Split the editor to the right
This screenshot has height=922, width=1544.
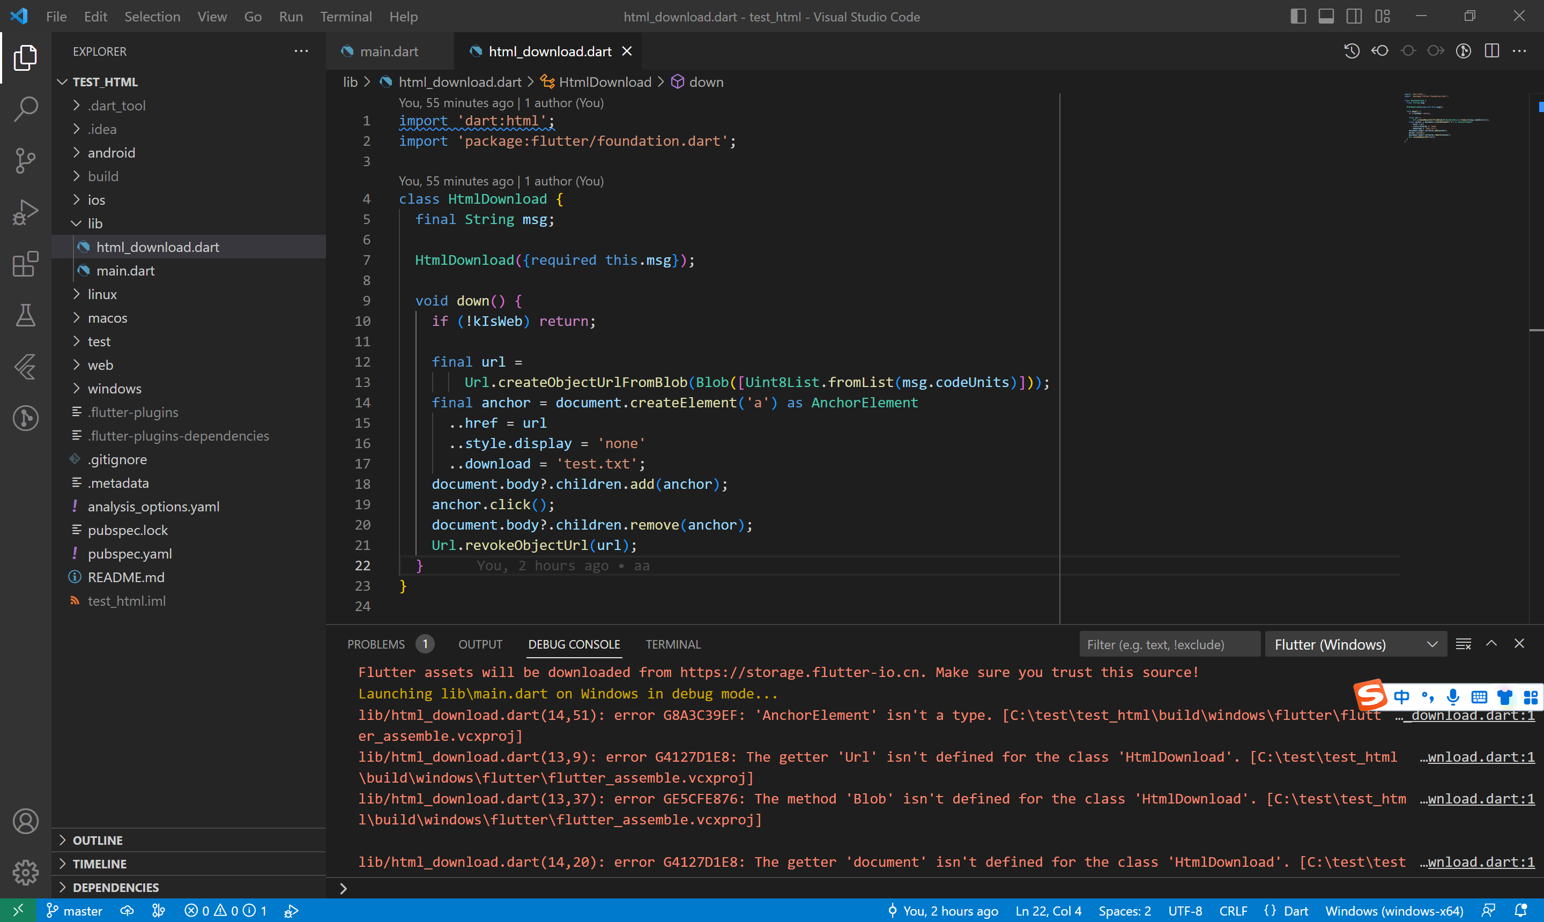(x=1491, y=51)
